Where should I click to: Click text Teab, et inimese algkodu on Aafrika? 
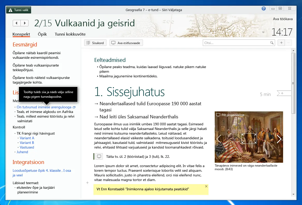pos(45,112)
